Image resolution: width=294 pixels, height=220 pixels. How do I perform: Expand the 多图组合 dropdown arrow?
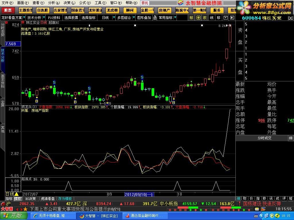pyautogui.click(x=134, y=17)
